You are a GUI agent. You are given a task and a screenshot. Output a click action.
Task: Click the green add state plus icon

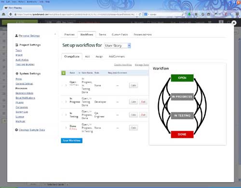click(x=64, y=73)
